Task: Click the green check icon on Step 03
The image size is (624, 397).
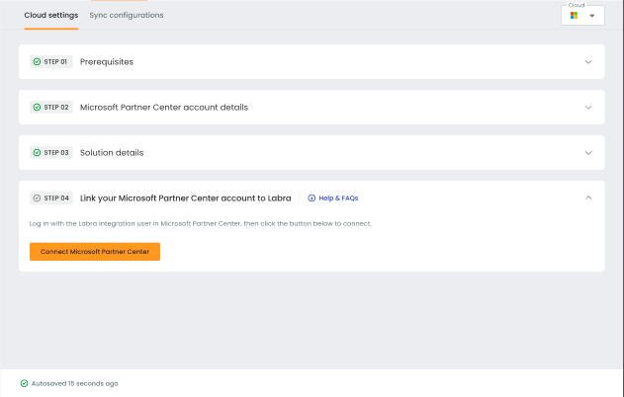Action: [x=37, y=152]
